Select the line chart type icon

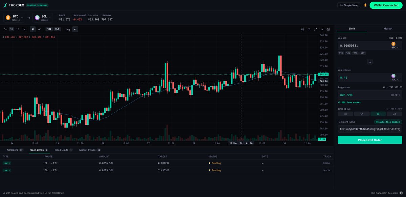click(39, 29)
